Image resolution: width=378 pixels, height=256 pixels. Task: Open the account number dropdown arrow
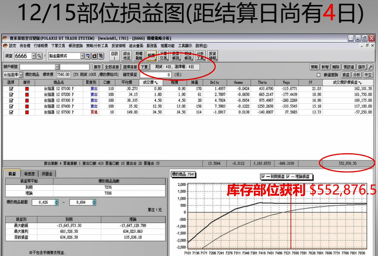point(57,67)
